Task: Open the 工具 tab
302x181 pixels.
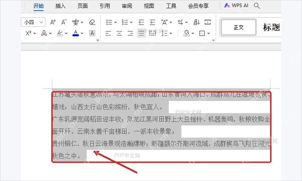Action: (171, 6)
